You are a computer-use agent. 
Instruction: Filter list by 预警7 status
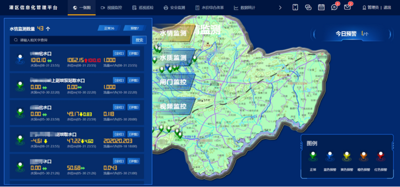tap(135, 28)
